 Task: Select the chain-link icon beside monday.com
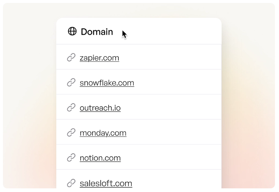pyautogui.click(x=71, y=133)
